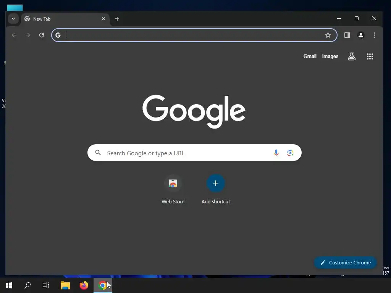Bookmark this tab with star icon
391x293 pixels.
point(328,35)
